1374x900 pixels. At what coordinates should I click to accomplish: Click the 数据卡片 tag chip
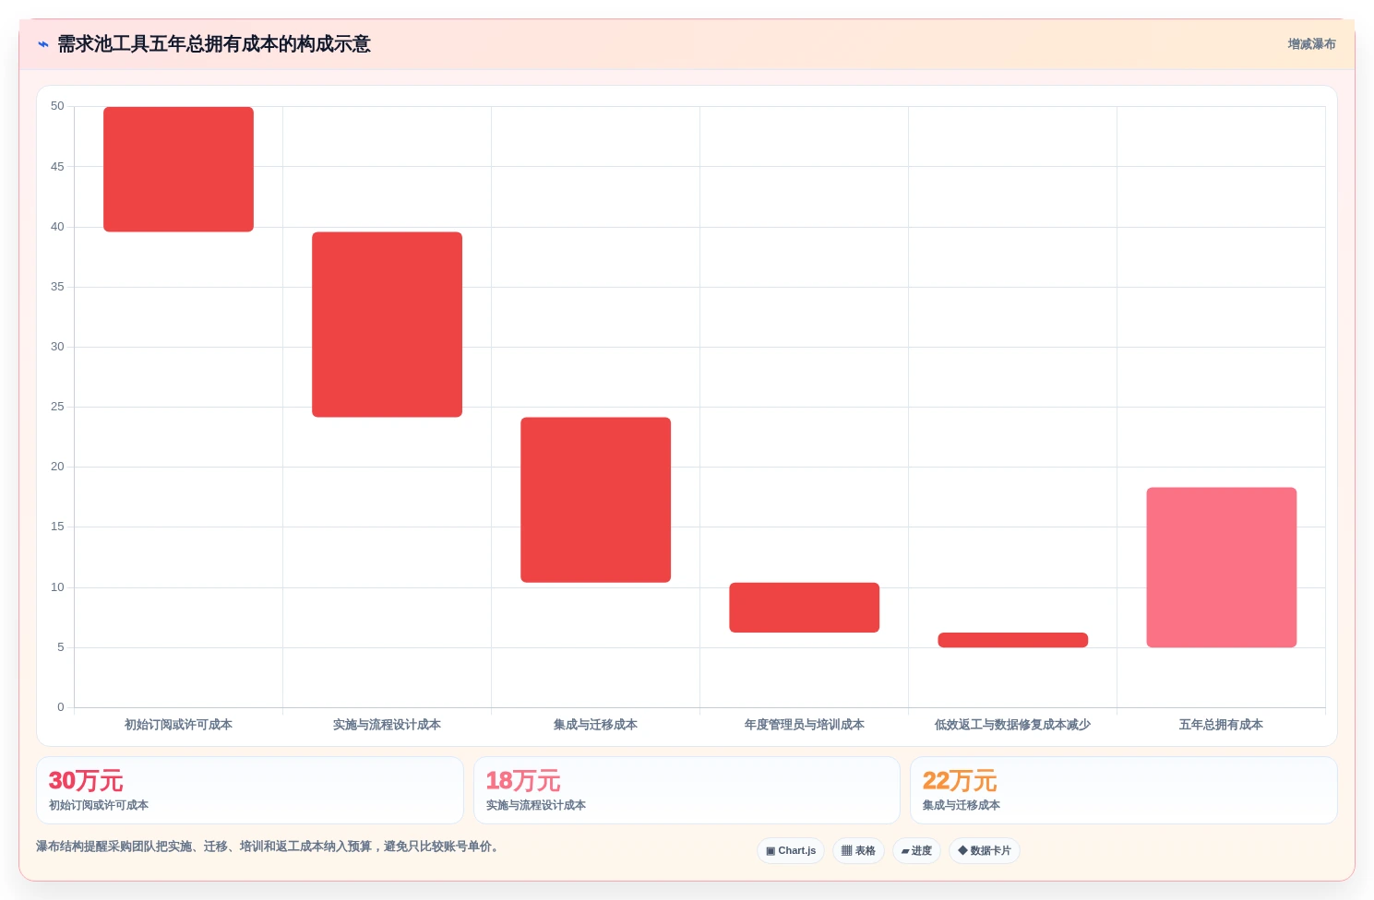[x=984, y=851]
